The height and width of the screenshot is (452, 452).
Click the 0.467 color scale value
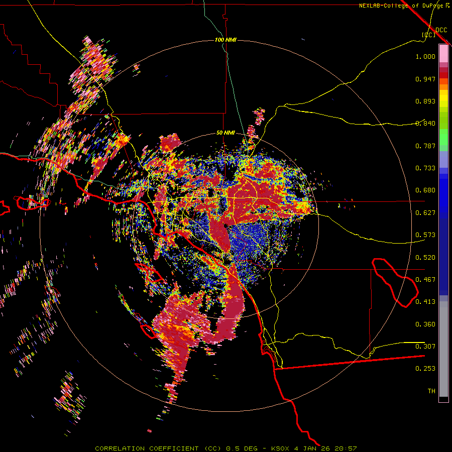tap(425, 280)
